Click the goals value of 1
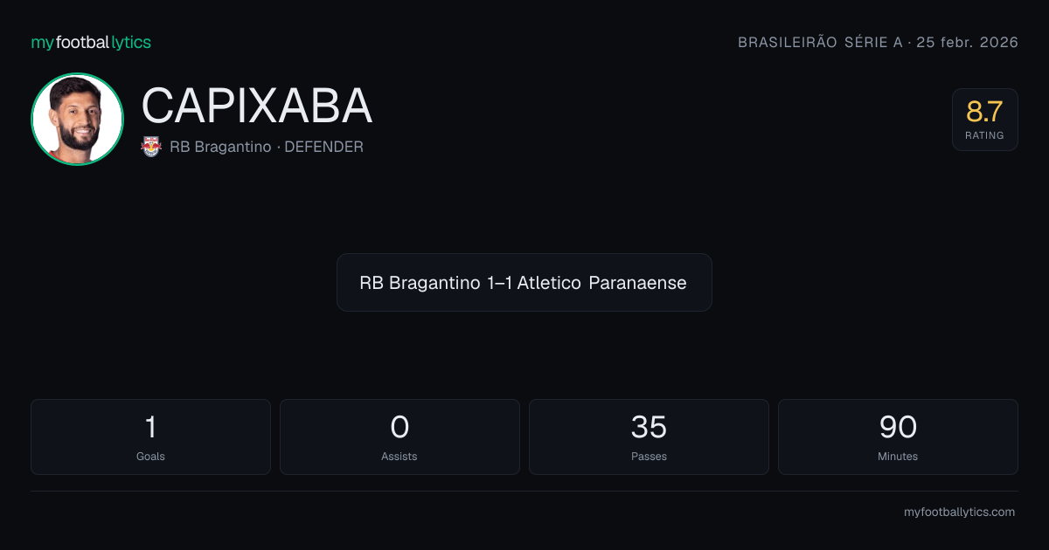Screen dimensions: 1049x550 [150, 427]
